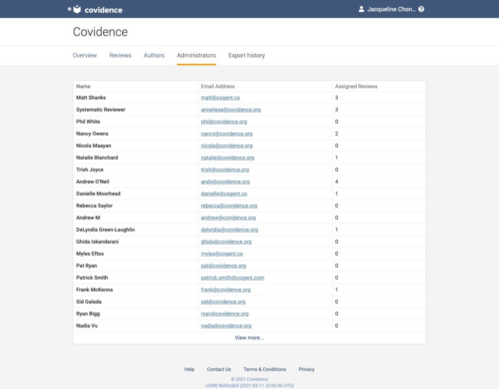Click trish@covidence.org email link
The image size is (499, 389).
(x=225, y=170)
